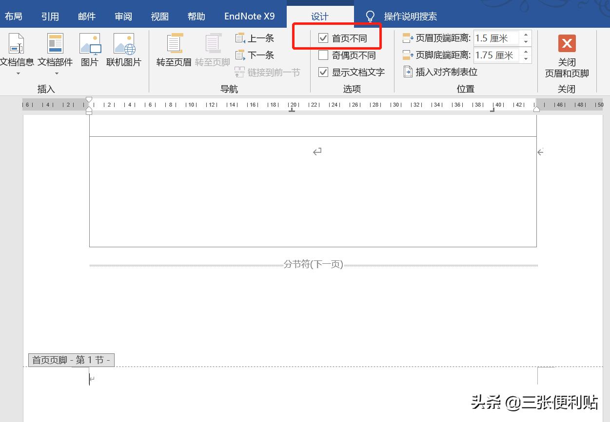Select the 文档部件 (Quick Parts) icon

coord(55,49)
